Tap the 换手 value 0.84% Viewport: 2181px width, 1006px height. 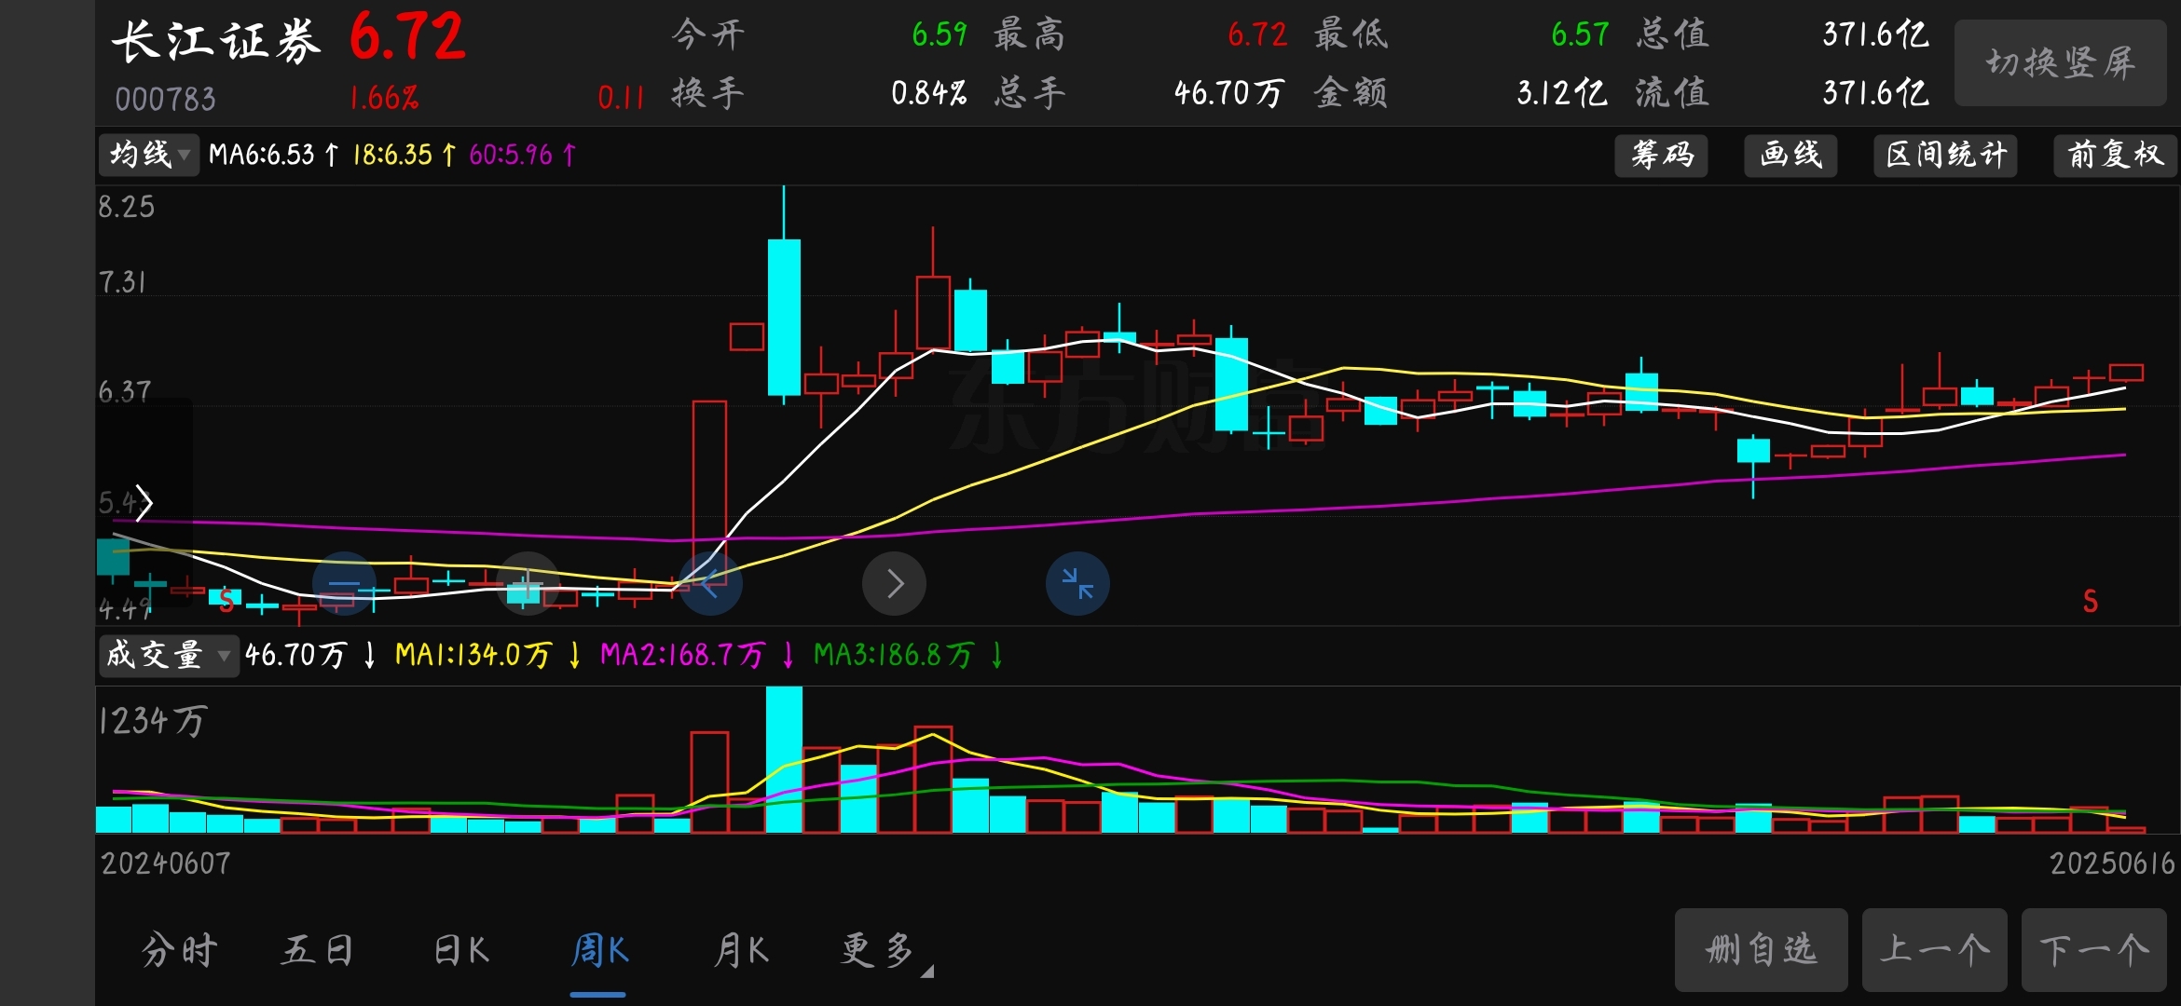coord(928,93)
